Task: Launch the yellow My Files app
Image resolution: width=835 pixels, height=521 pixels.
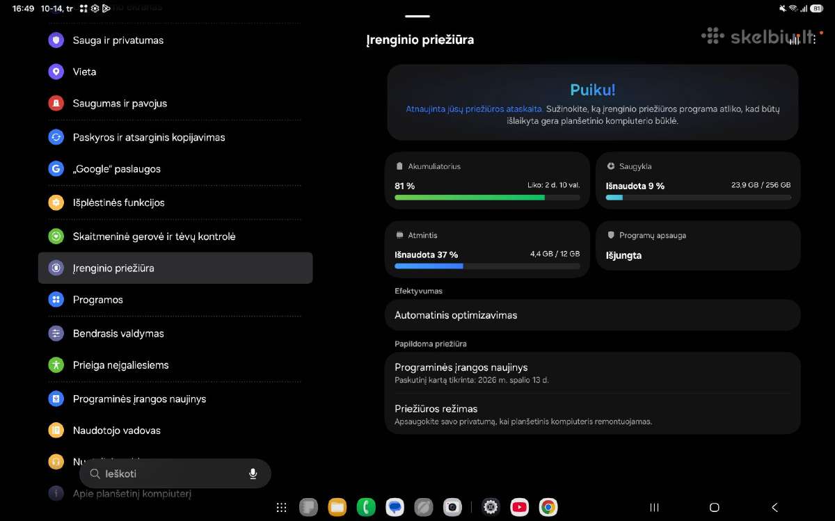Action: pos(337,508)
